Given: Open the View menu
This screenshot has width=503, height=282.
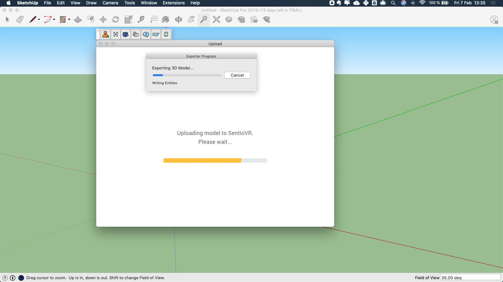Looking at the screenshot, I should pyautogui.click(x=75, y=3).
